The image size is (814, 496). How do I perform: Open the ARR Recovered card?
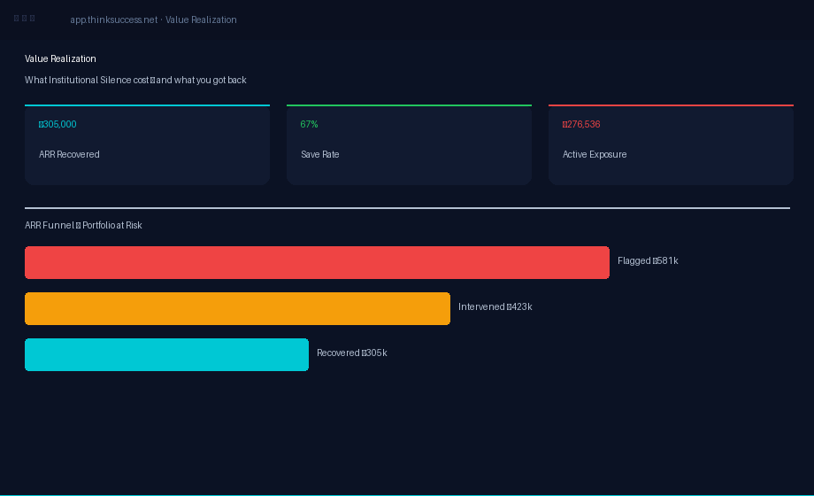tap(148, 144)
